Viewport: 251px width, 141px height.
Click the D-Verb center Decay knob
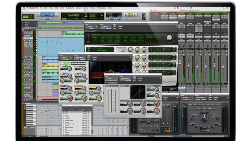(x=204, y=117)
